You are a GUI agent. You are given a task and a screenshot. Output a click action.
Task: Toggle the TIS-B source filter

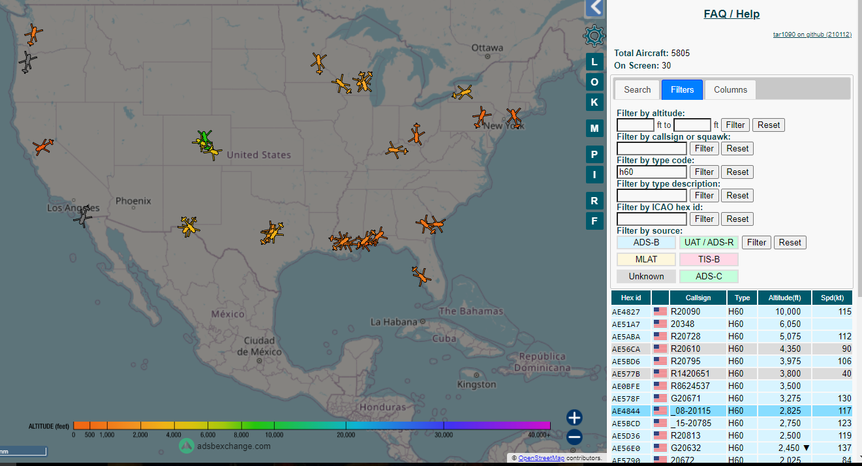click(x=709, y=260)
